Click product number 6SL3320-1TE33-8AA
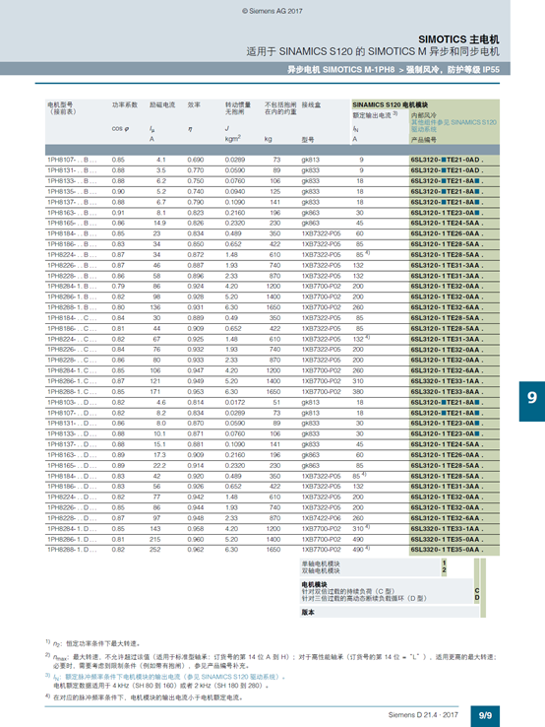This screenshot has width=545, height=727. [x=447, y=392]
